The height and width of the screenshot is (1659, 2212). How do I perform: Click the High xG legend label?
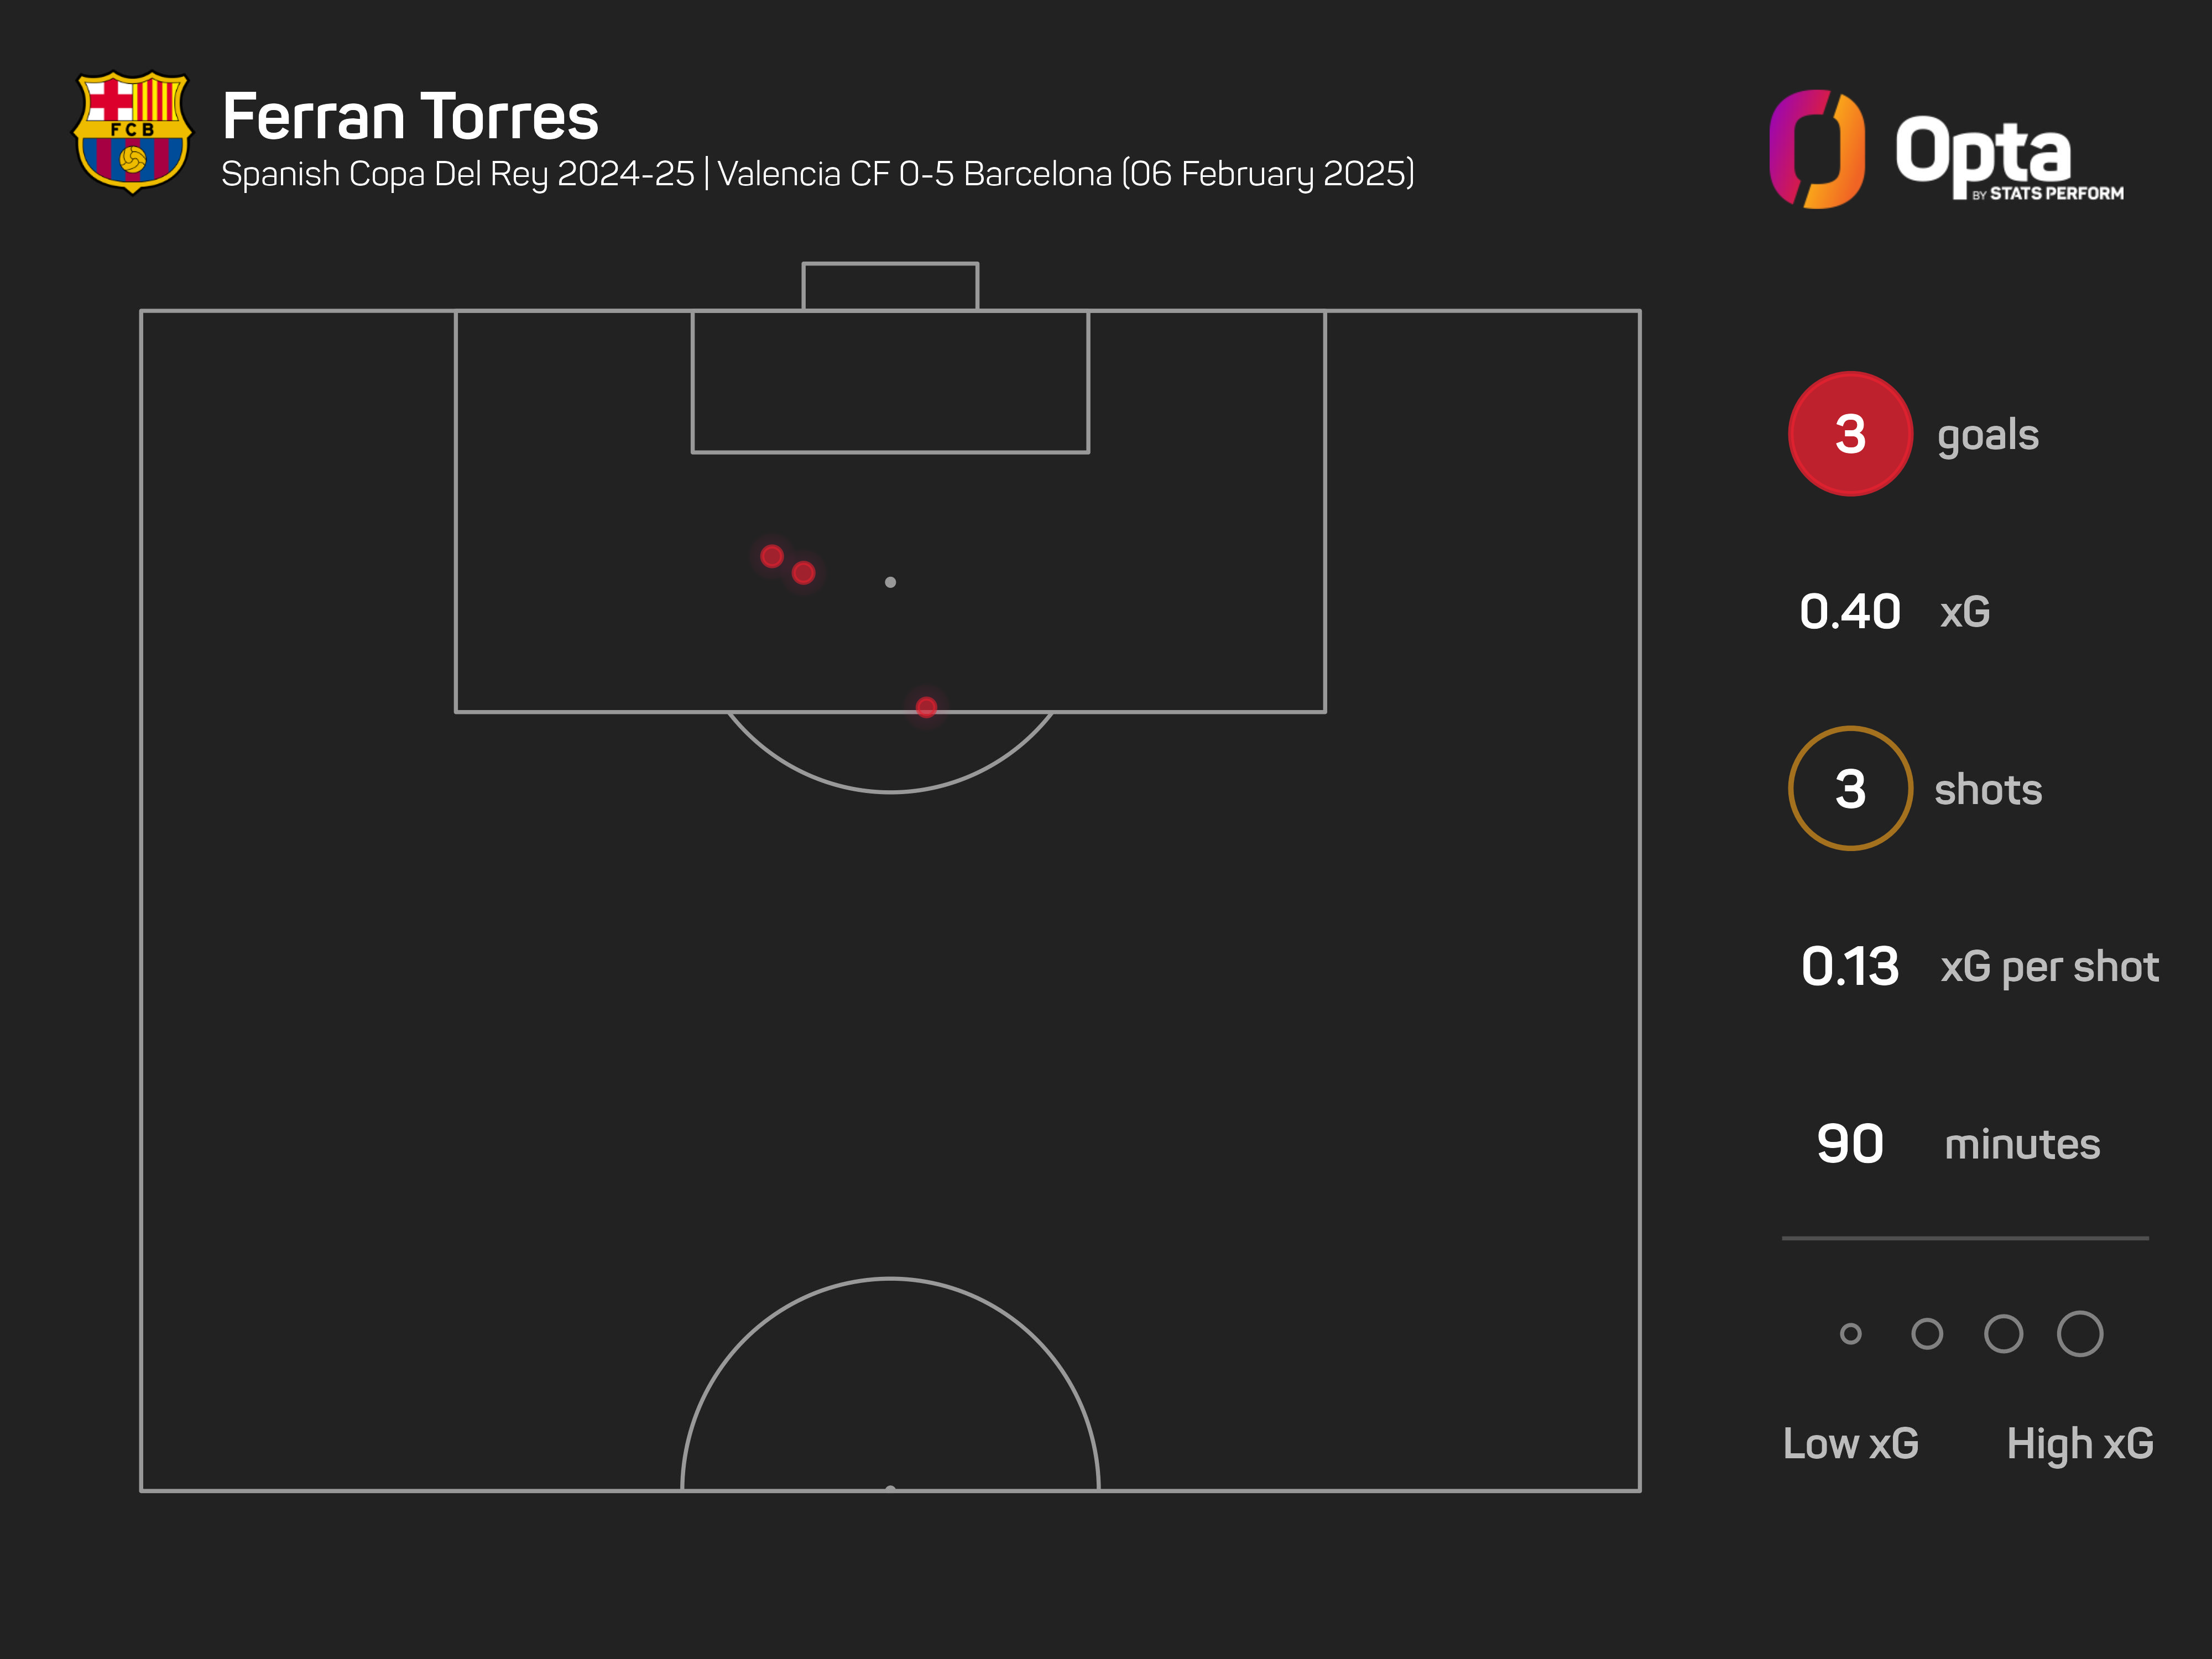point(2079,1443)
